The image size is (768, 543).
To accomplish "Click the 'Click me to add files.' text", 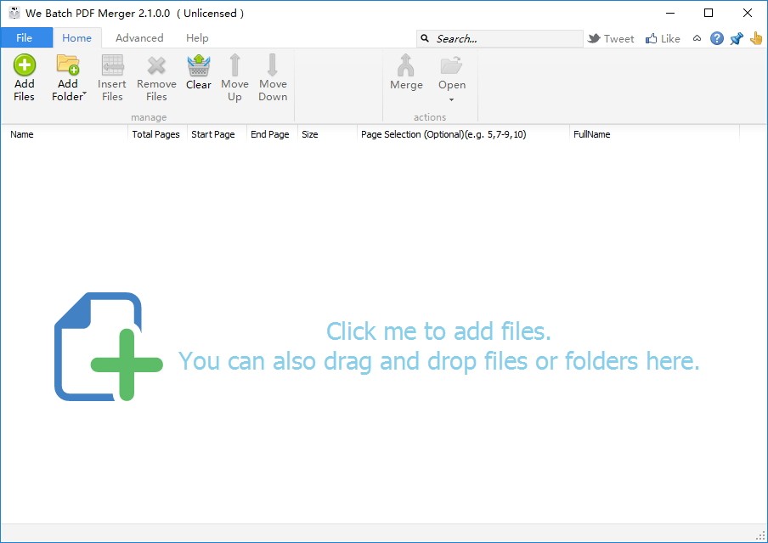I will pos(438,331).
